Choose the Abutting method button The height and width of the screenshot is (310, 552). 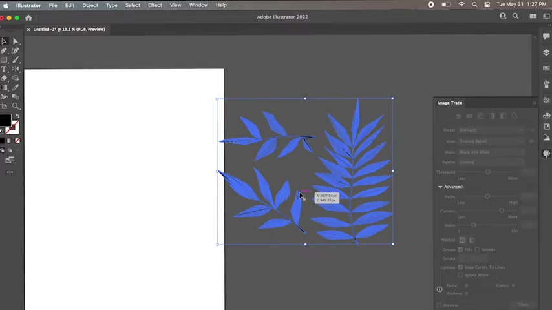[x=462, y=240]
